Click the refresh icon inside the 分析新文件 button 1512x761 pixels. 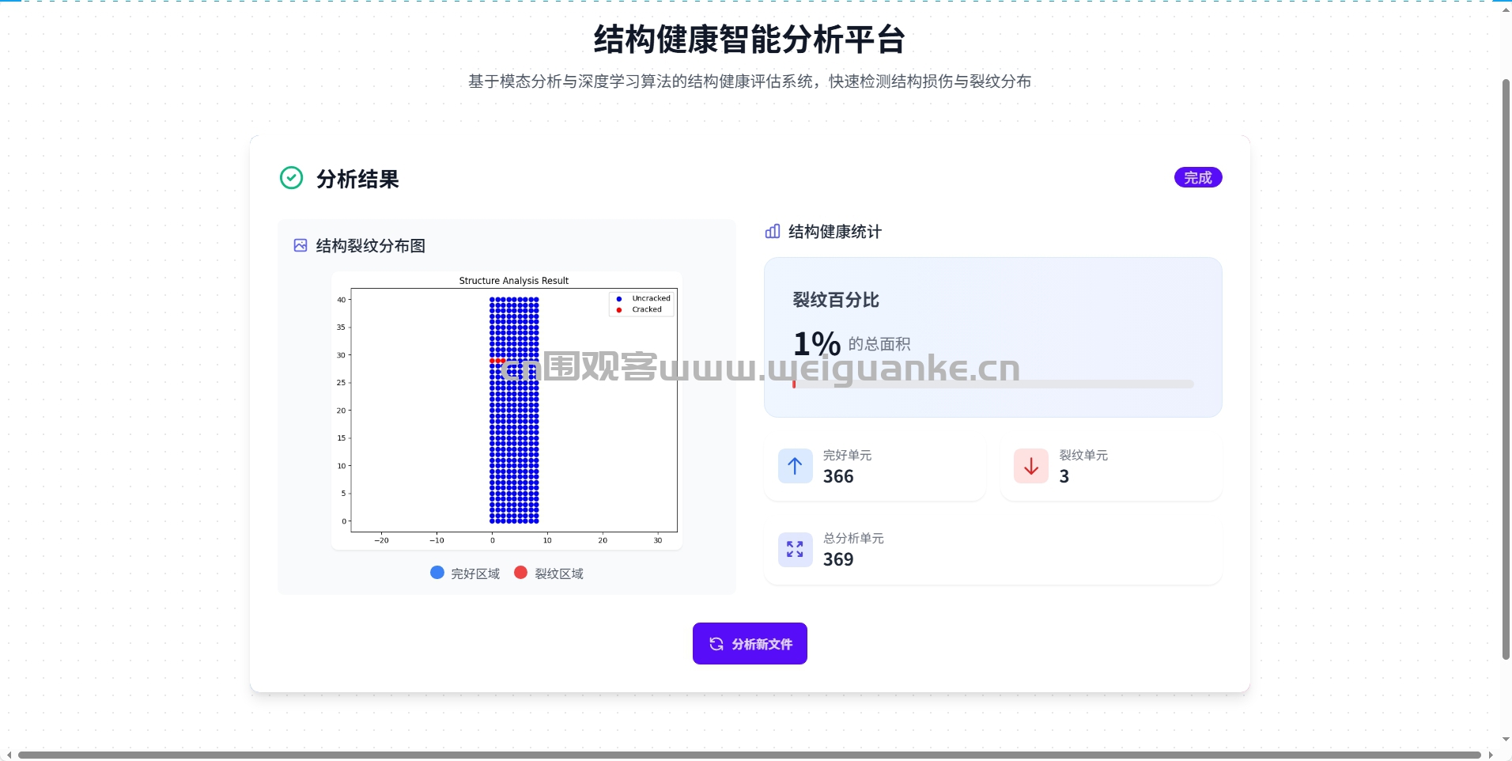(x=716, y=644)
